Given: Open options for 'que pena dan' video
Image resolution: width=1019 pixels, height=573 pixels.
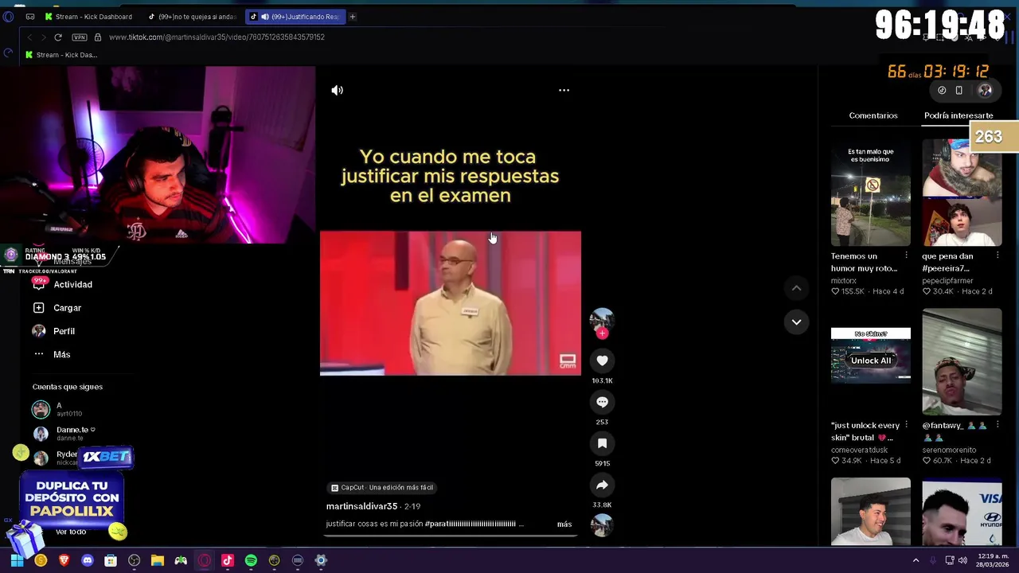Looking at the screenshot, I should click(998, 255).
